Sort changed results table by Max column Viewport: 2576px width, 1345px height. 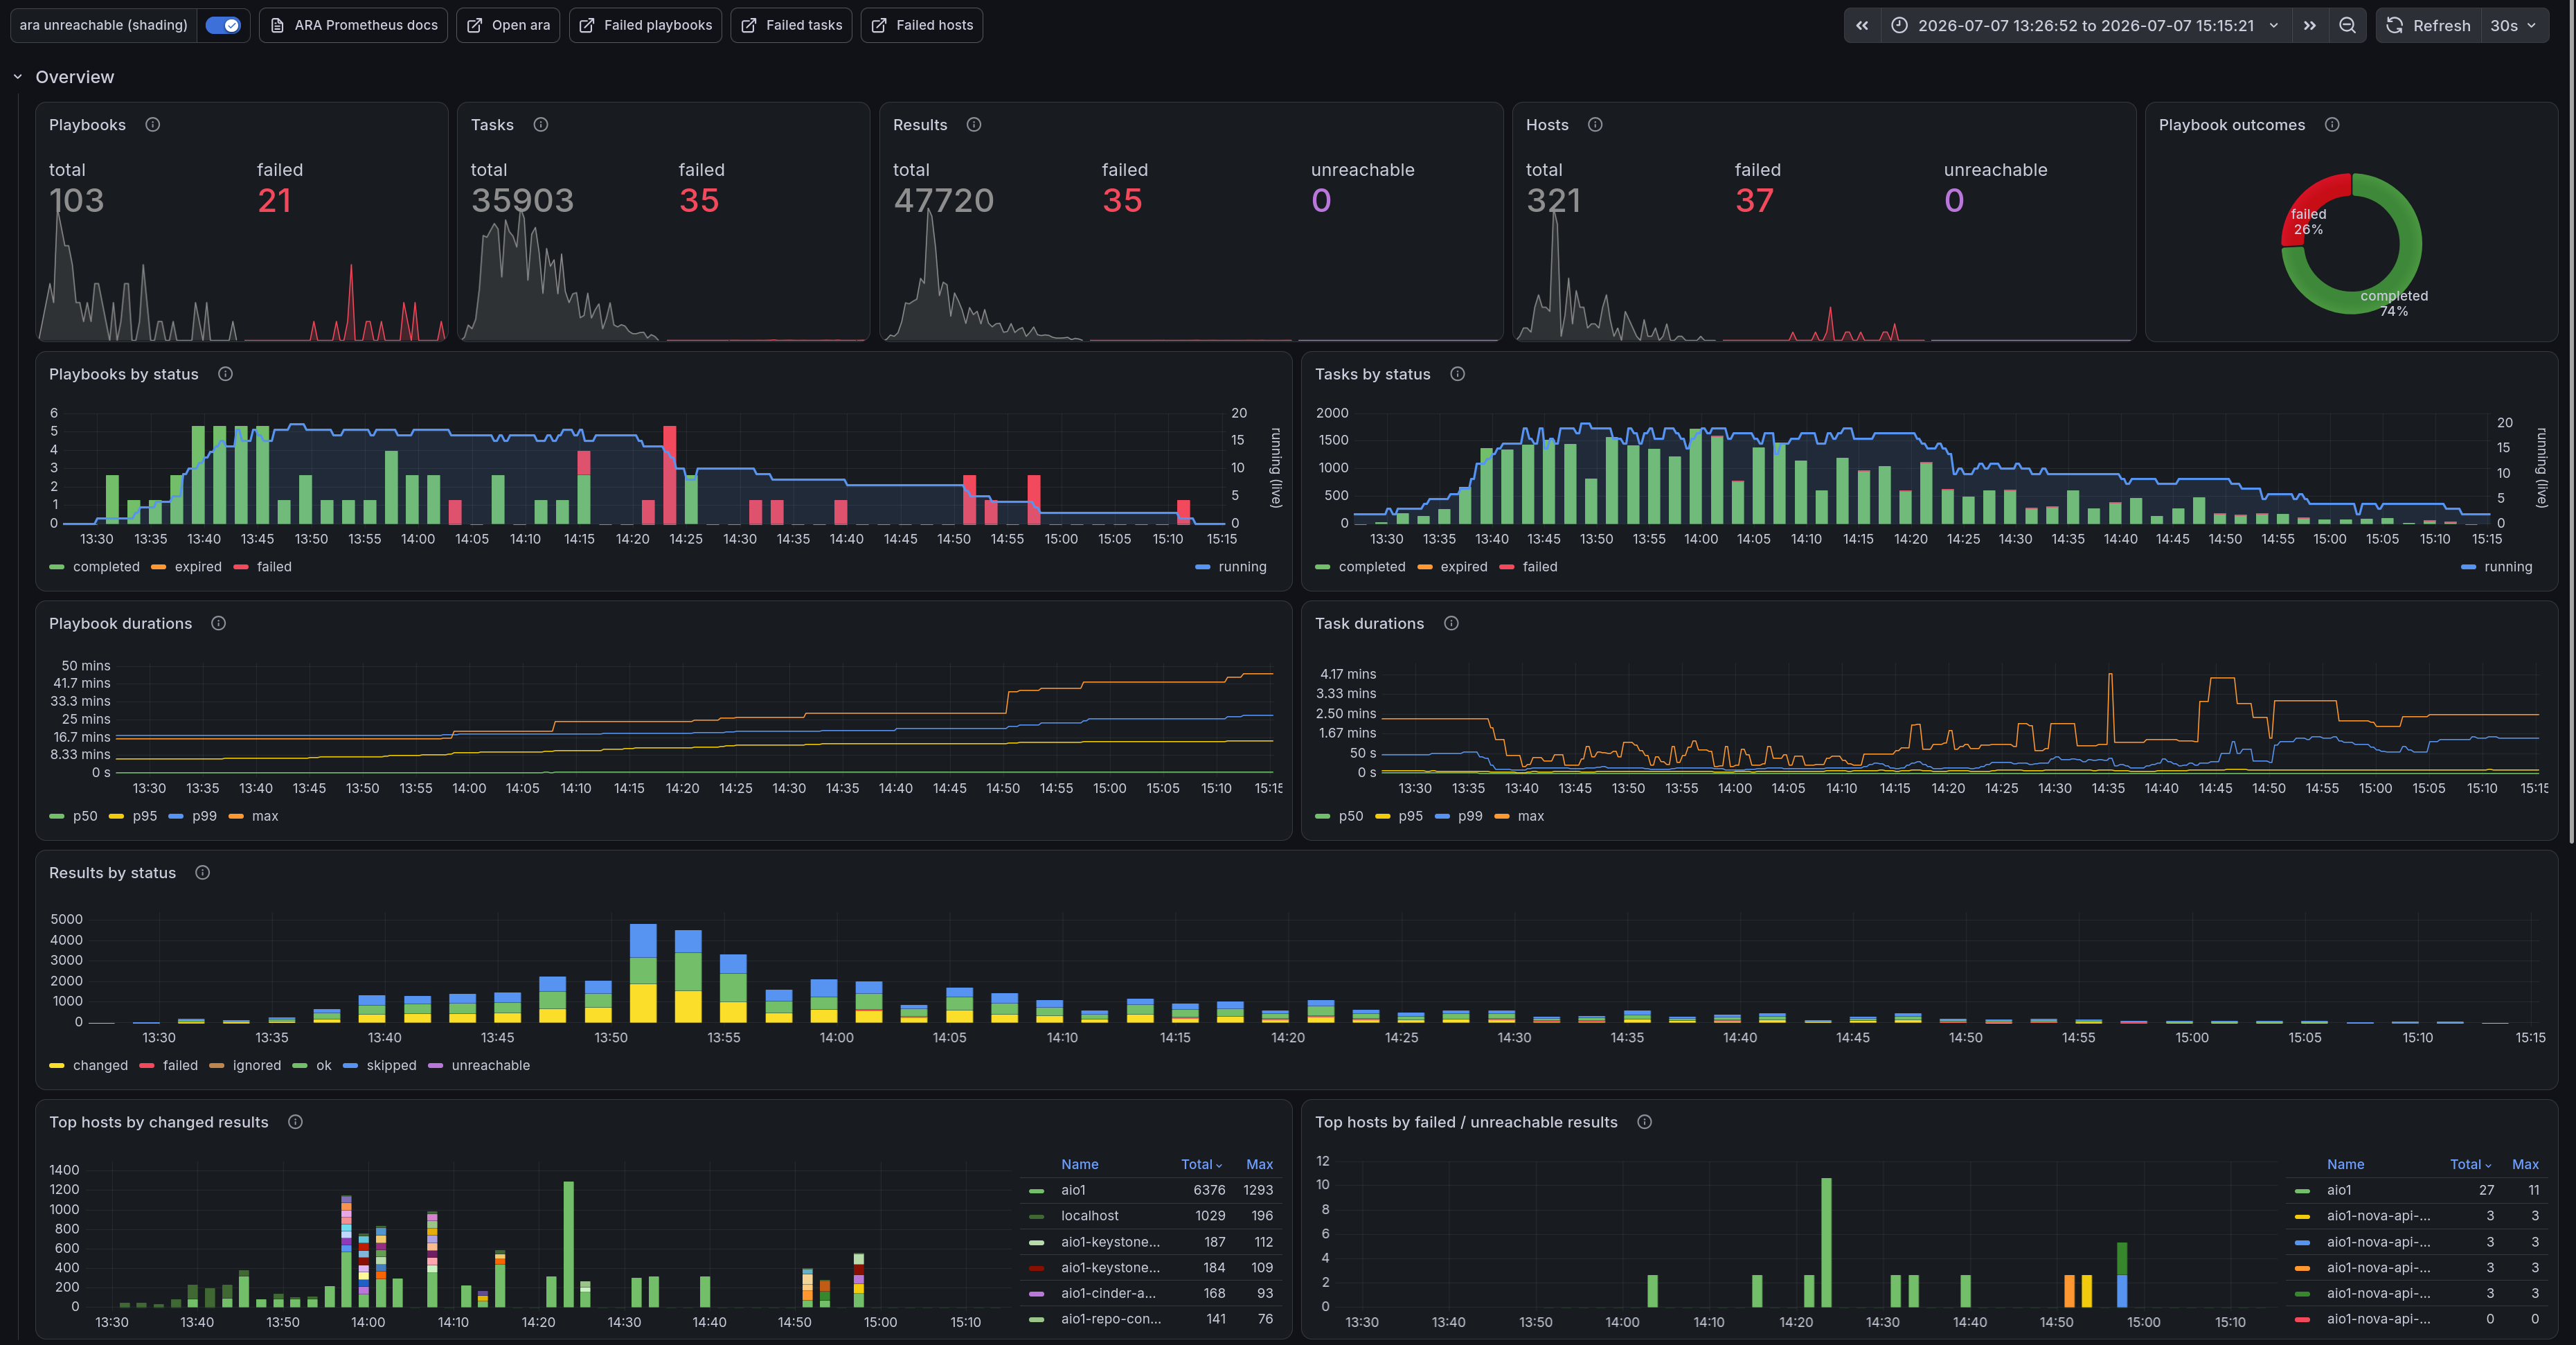(x=1259, y=1164)
